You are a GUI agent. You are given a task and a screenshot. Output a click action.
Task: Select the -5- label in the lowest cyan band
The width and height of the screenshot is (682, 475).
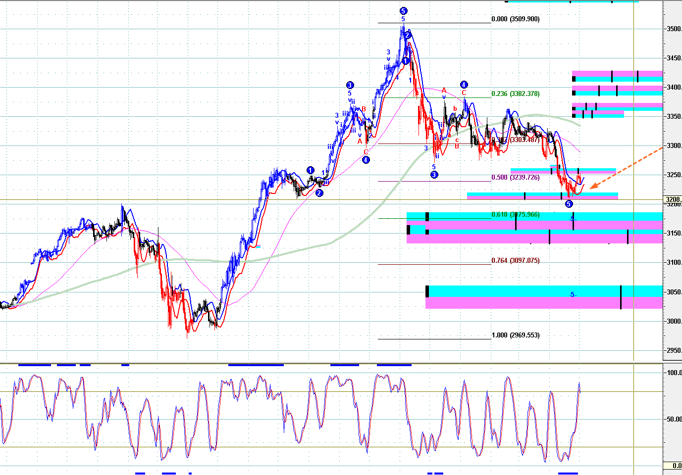coord(573,295)
